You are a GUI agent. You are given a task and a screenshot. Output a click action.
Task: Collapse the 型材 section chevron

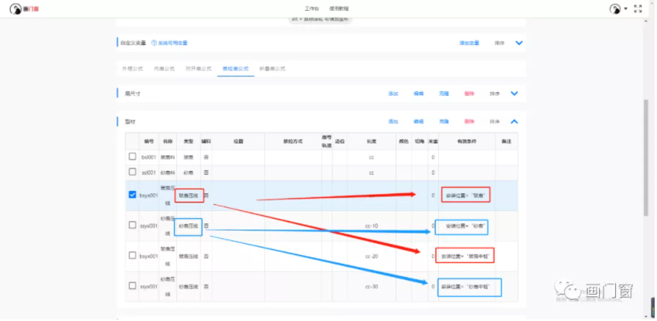point(514,121)
